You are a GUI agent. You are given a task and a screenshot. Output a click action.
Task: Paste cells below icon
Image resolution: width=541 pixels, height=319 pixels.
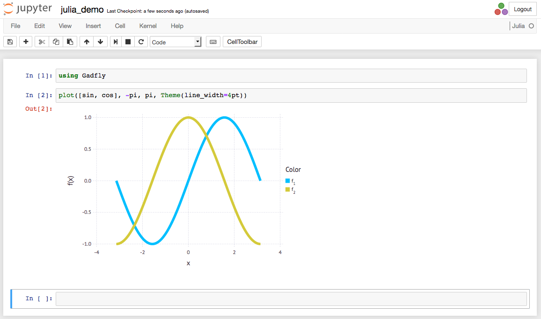(70, 42)
